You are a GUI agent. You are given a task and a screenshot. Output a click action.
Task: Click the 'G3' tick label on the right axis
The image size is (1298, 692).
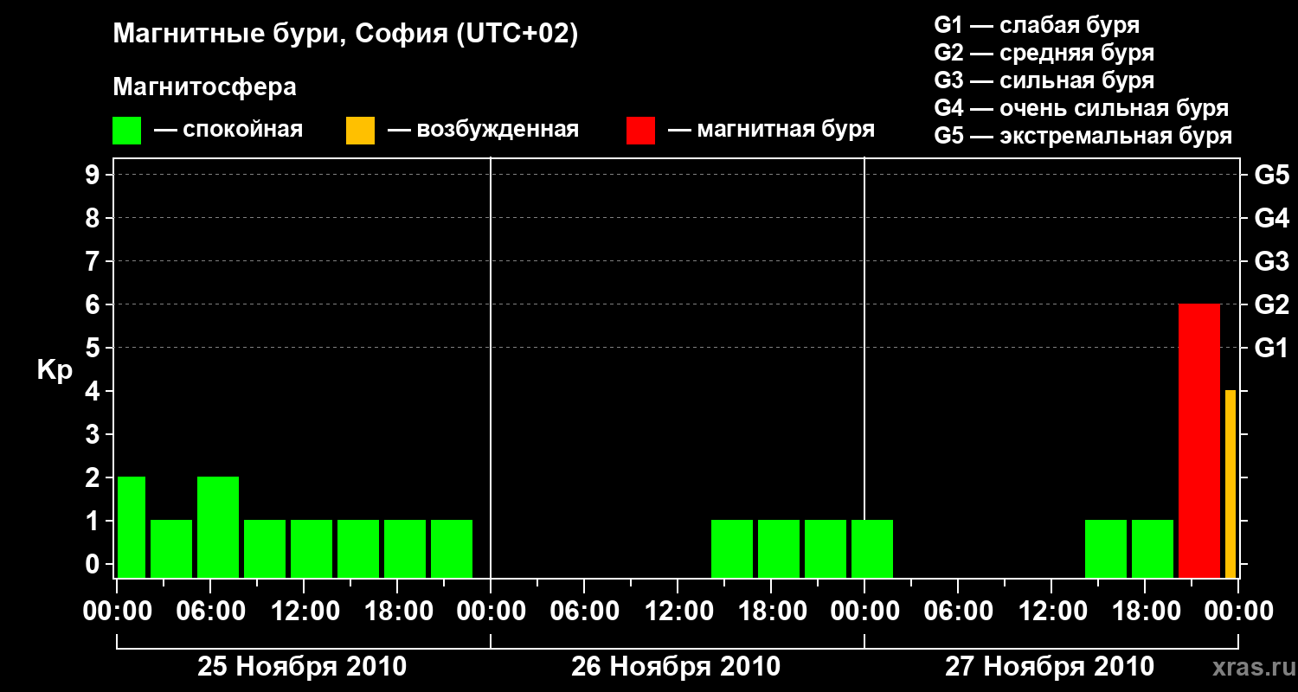tap(1272, 261)
